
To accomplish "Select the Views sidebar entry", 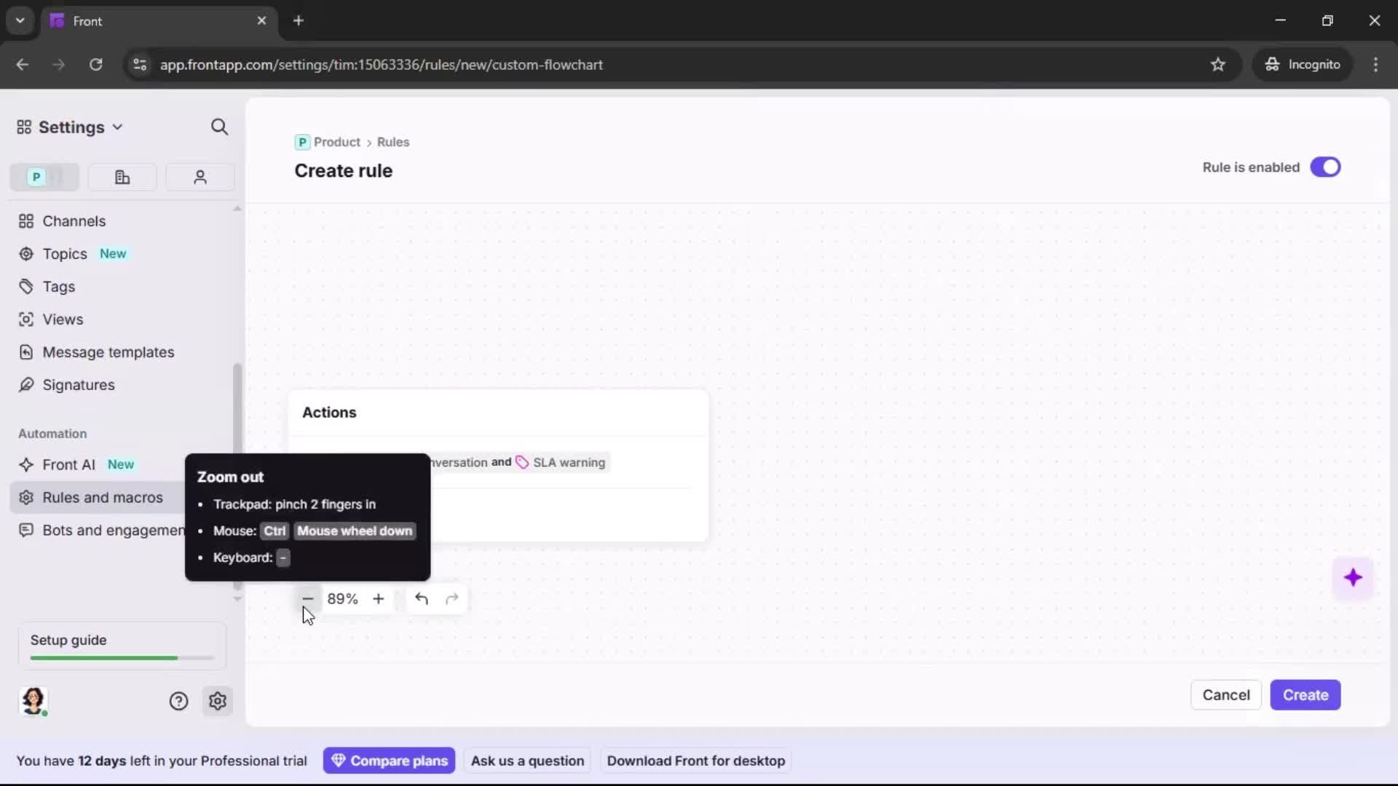I will coord(62,319).
